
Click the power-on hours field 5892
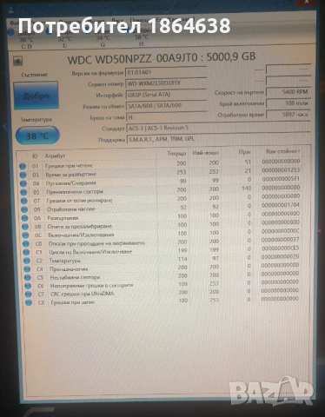click(x=289, y=115)
